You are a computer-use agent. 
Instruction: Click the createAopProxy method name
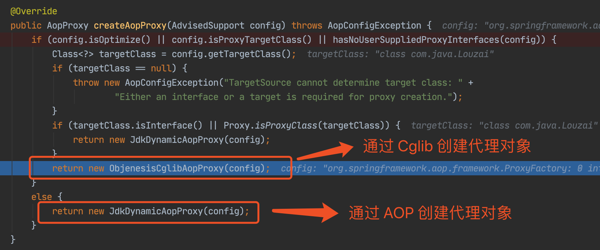130,25
